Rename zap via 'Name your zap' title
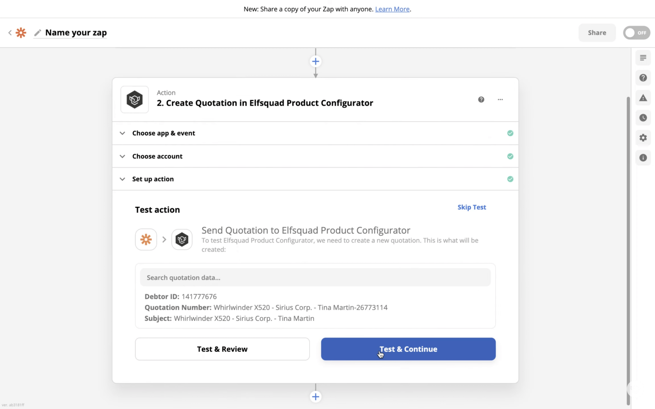The image size is (655, 409). (76, 33)
